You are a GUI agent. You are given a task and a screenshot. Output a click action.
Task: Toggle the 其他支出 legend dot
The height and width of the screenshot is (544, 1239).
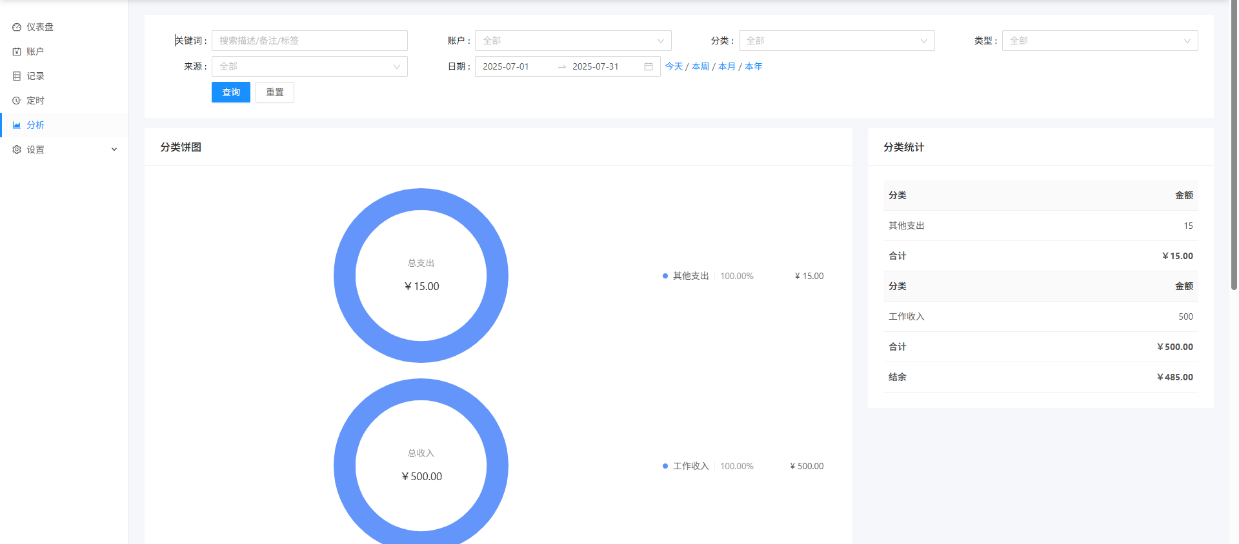pos(665,276)
